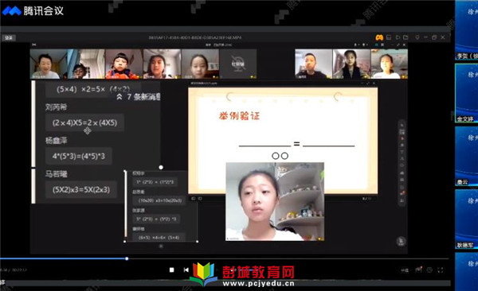Expand the 7 new messages chevron

(119, 97)
